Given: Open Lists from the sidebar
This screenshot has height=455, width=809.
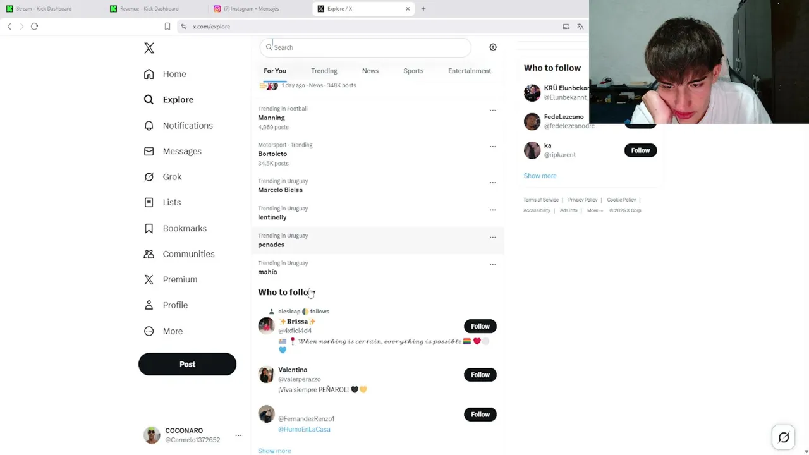Looking at the screenshot, I should click(162, 202).
